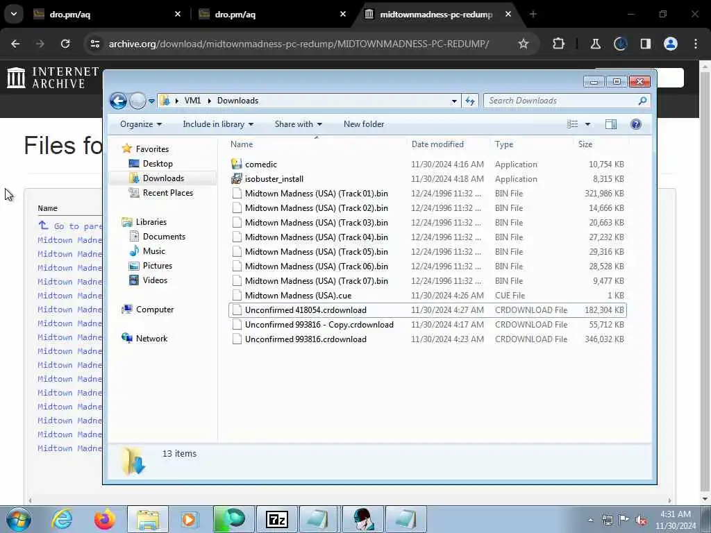Select the isobuster_install application icon
711x533 pixels.
click(236, 178)
